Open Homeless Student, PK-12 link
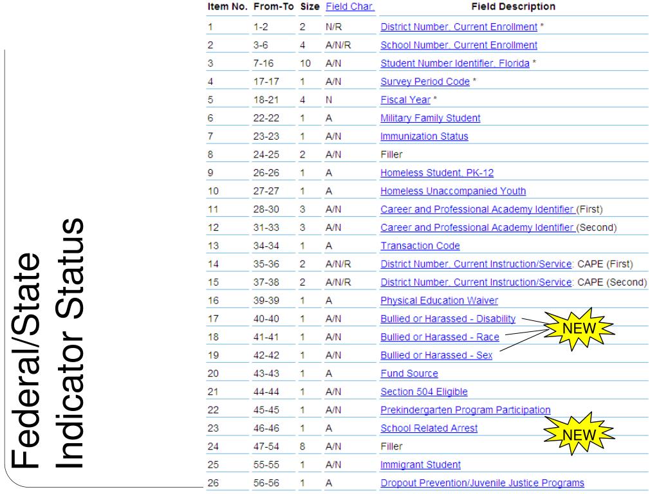This screenshot has height=494, width=659. pyautogui.click(x=437, y=173)
